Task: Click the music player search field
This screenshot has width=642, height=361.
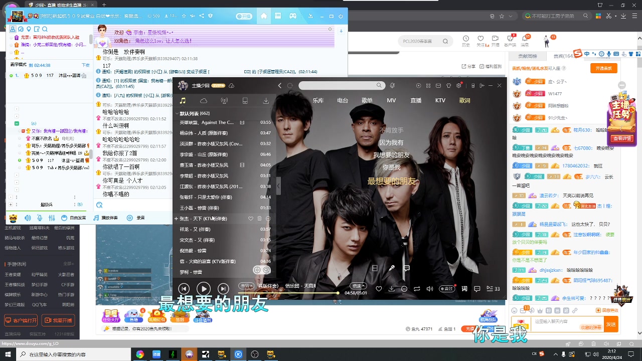Action: pyautogui.click(x=342, y=86)
